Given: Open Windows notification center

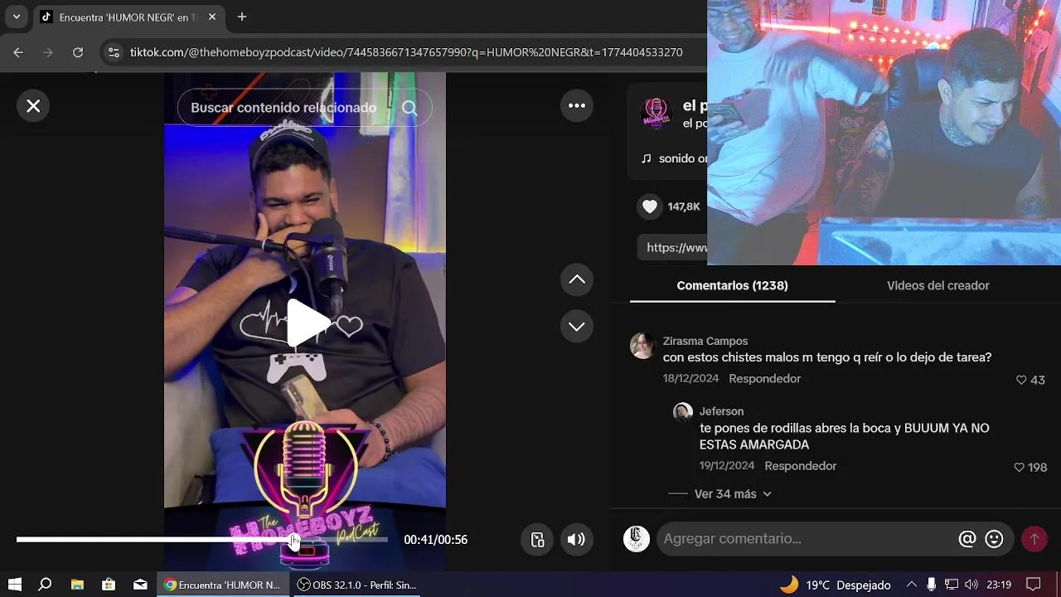Looking at the screenshot, I should [x=1034, y=585].
